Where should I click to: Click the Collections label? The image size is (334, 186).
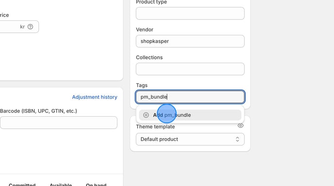point(150,57)
